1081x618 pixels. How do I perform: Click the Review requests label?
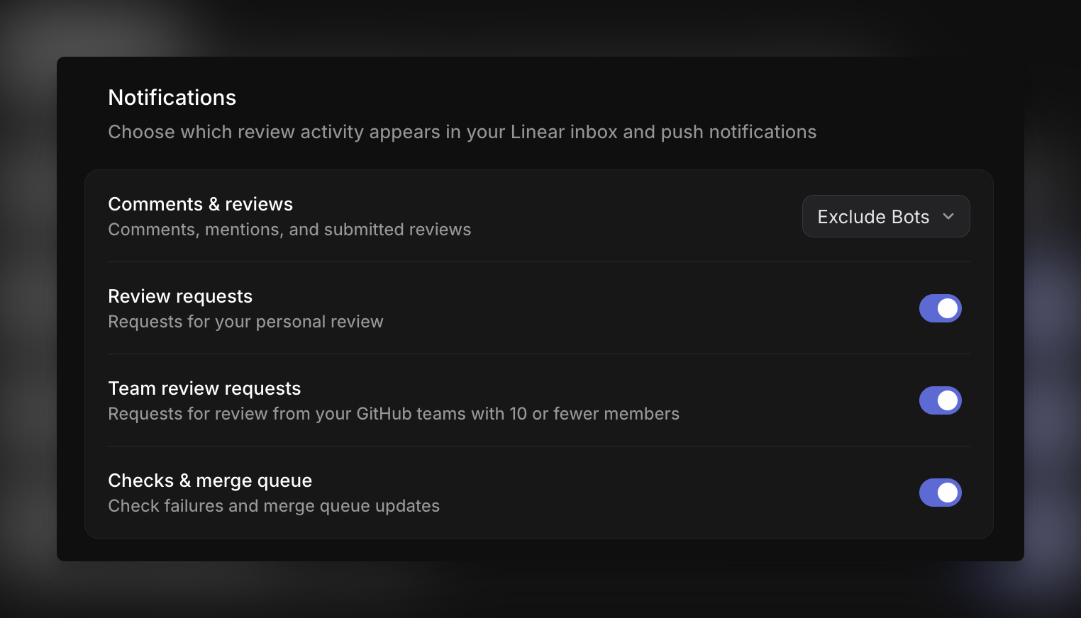point(180,296)
